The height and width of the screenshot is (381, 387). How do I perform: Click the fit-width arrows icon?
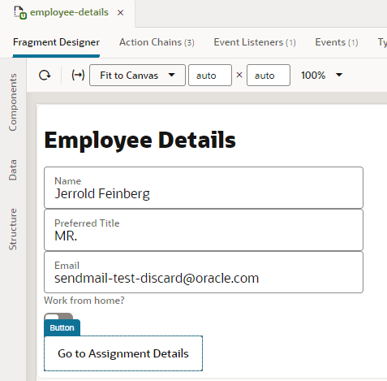coord(78,75)
